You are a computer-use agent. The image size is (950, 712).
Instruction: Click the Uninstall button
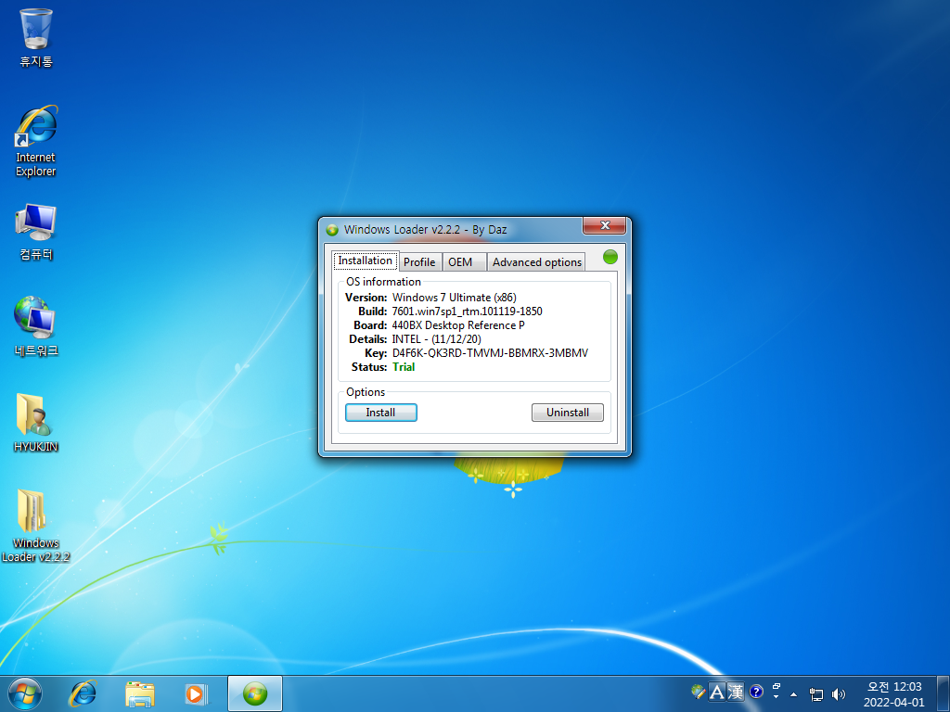(x=568, y=413)
